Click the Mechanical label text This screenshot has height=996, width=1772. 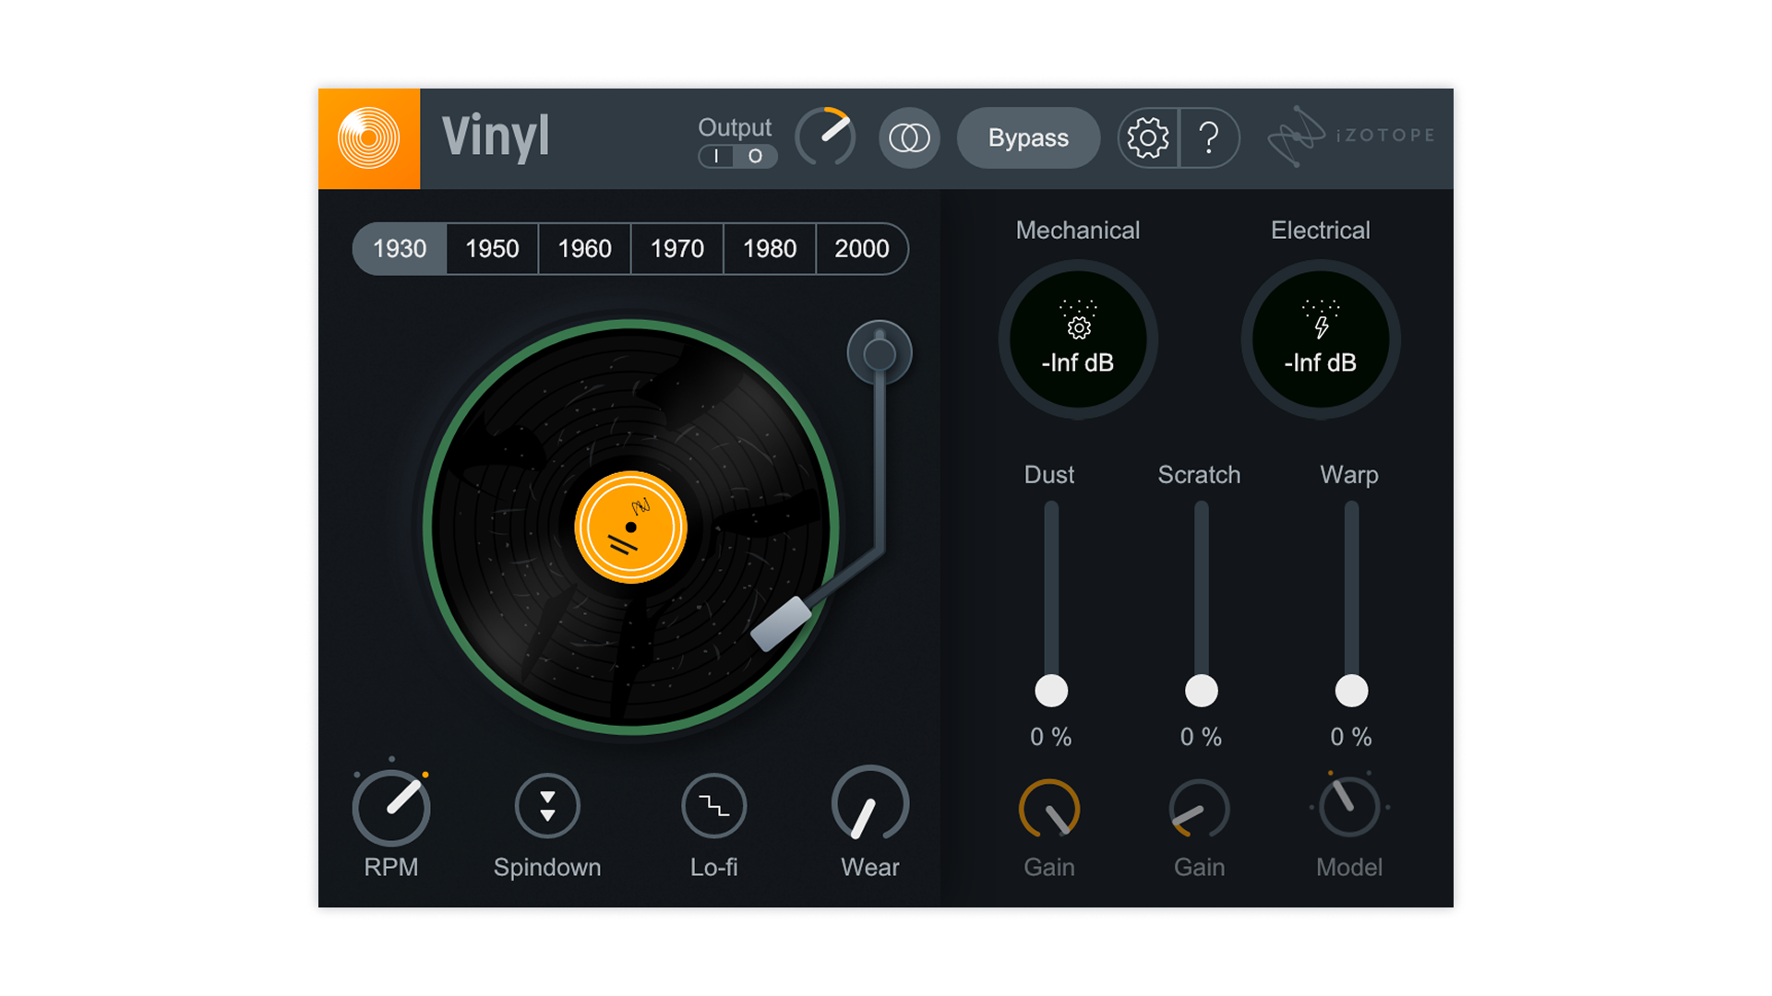pos(1078,231)
